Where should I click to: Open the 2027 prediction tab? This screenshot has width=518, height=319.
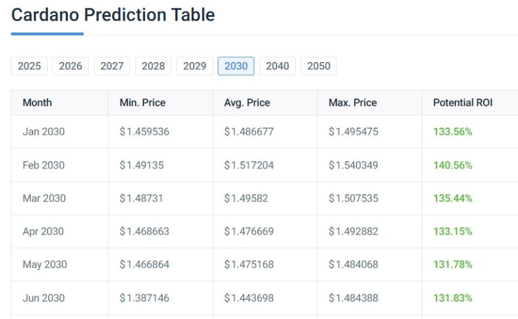(x=112, y=66)
